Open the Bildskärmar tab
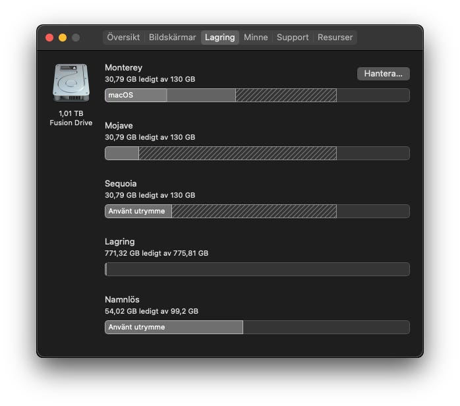Screen dimensions: 460x406 [172, 38]
